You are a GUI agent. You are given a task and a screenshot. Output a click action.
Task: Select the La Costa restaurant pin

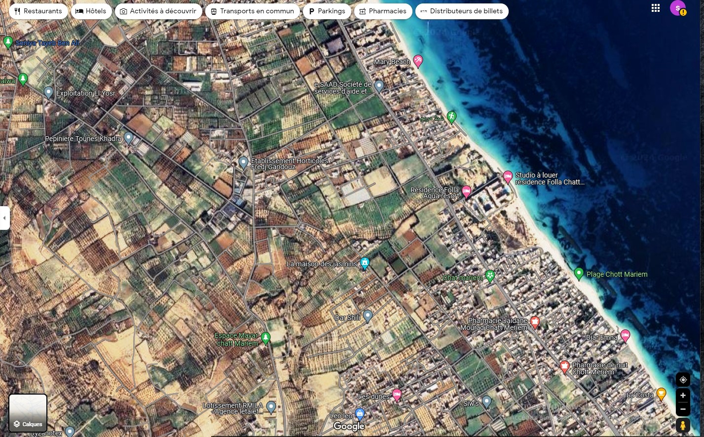click(661, 394)
